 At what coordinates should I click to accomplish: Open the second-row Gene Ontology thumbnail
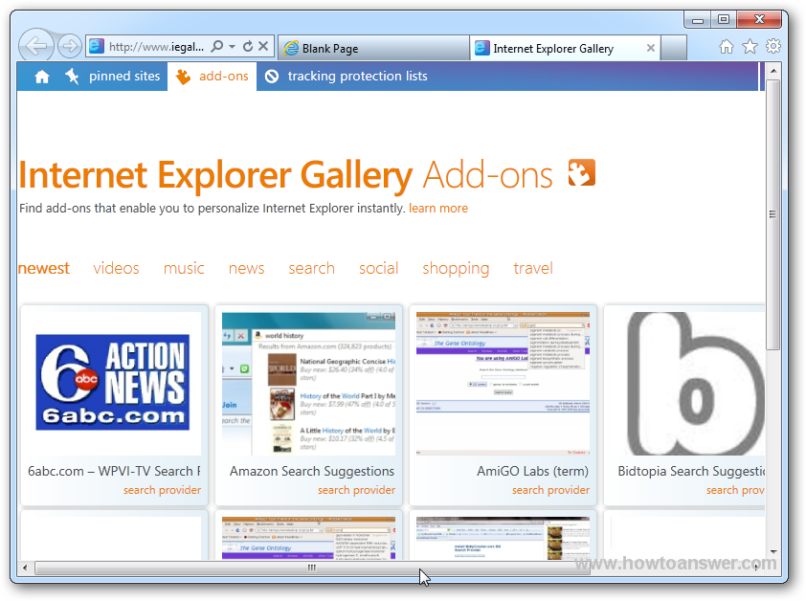point(308,538)
